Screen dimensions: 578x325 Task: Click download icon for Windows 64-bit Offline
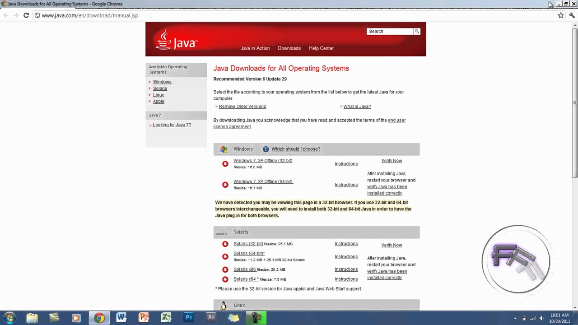(225, 185)
